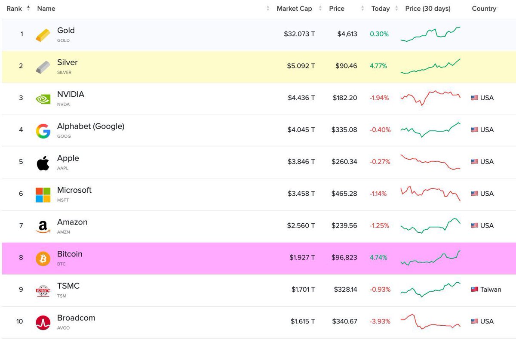Open the Broadcom name link
516x339 pixels.
coord(76,318)
